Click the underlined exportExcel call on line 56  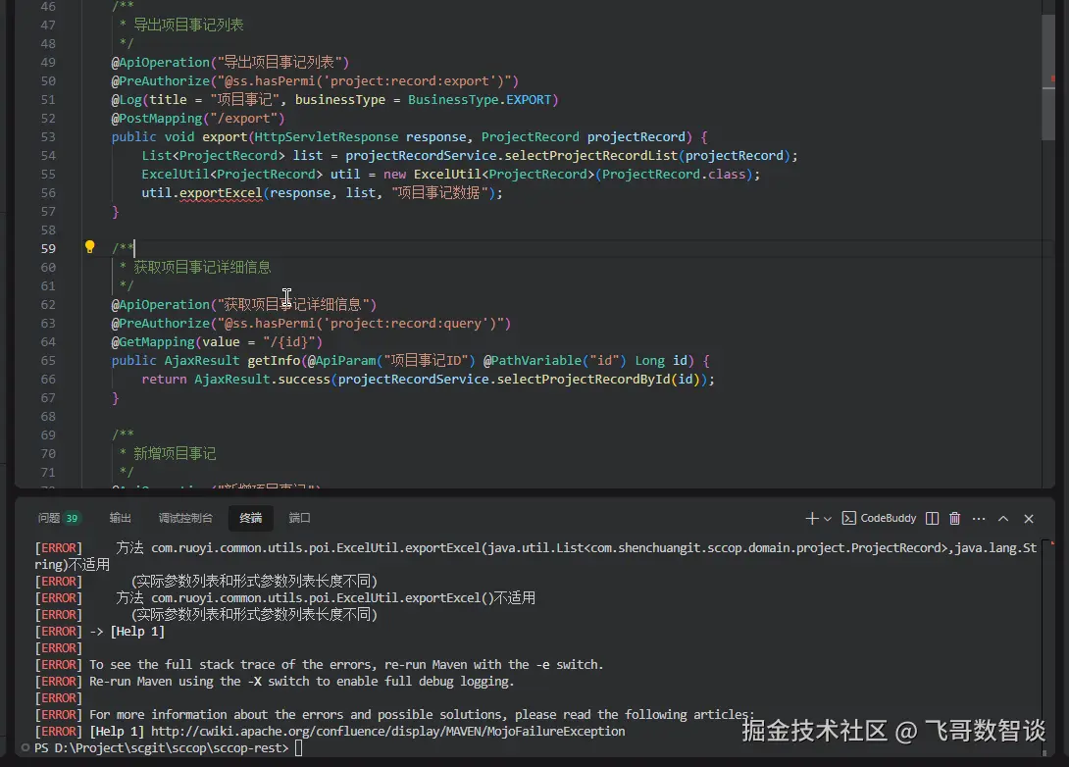(x=221, y=193)
